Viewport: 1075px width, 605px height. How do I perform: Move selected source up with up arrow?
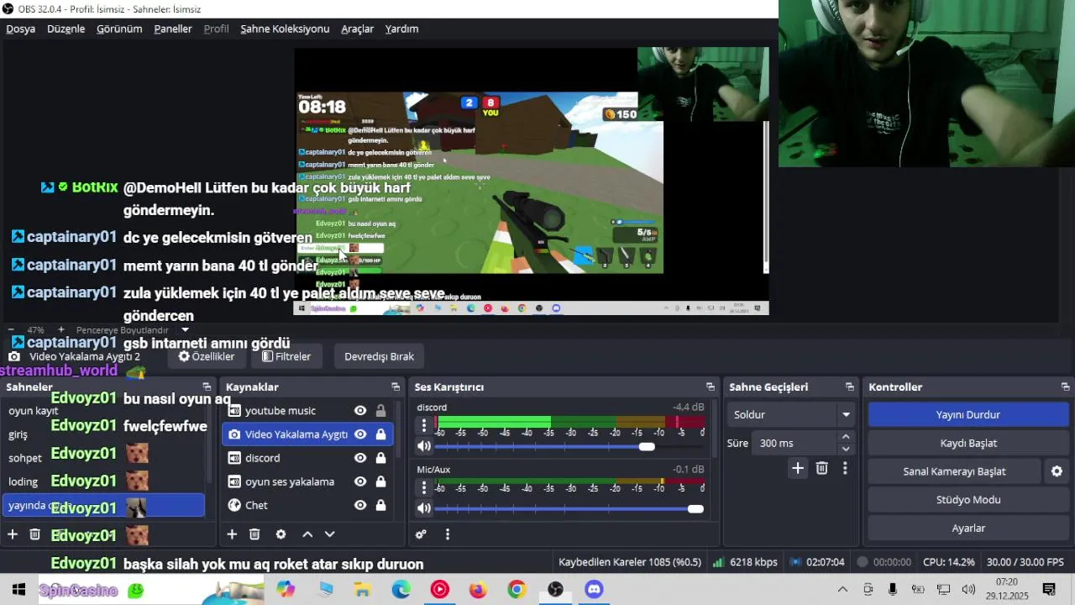coord(307,534)
